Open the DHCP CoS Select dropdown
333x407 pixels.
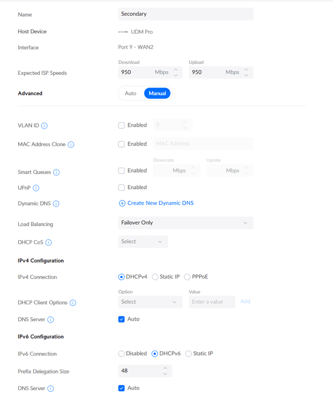143,242
